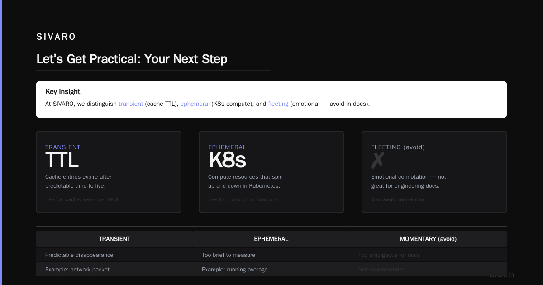Click the large TTL text
The image size is (543, 285).
tap(62, 160)
